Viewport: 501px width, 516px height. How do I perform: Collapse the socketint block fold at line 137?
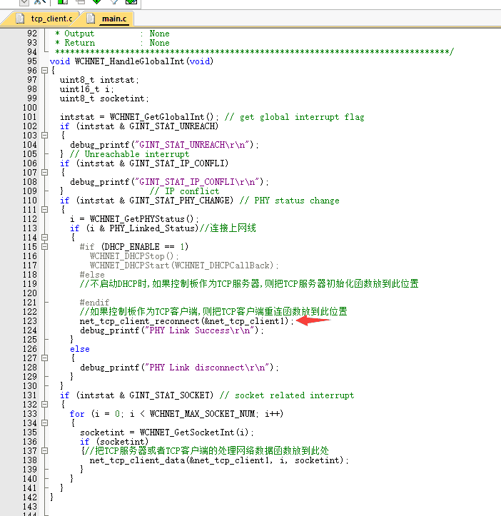pos(45,451)
